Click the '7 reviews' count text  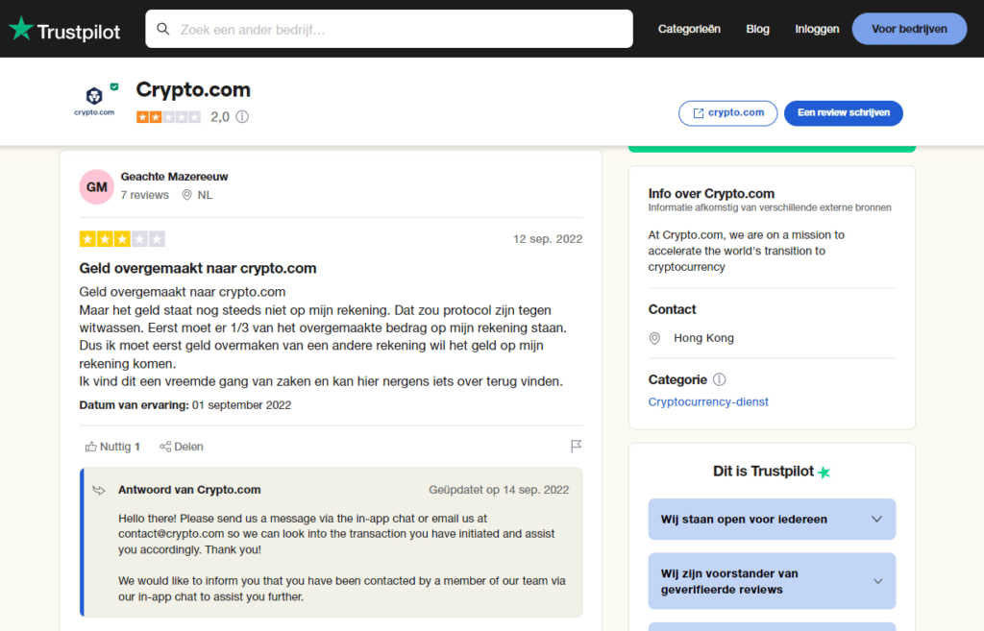tap(144, 195)
